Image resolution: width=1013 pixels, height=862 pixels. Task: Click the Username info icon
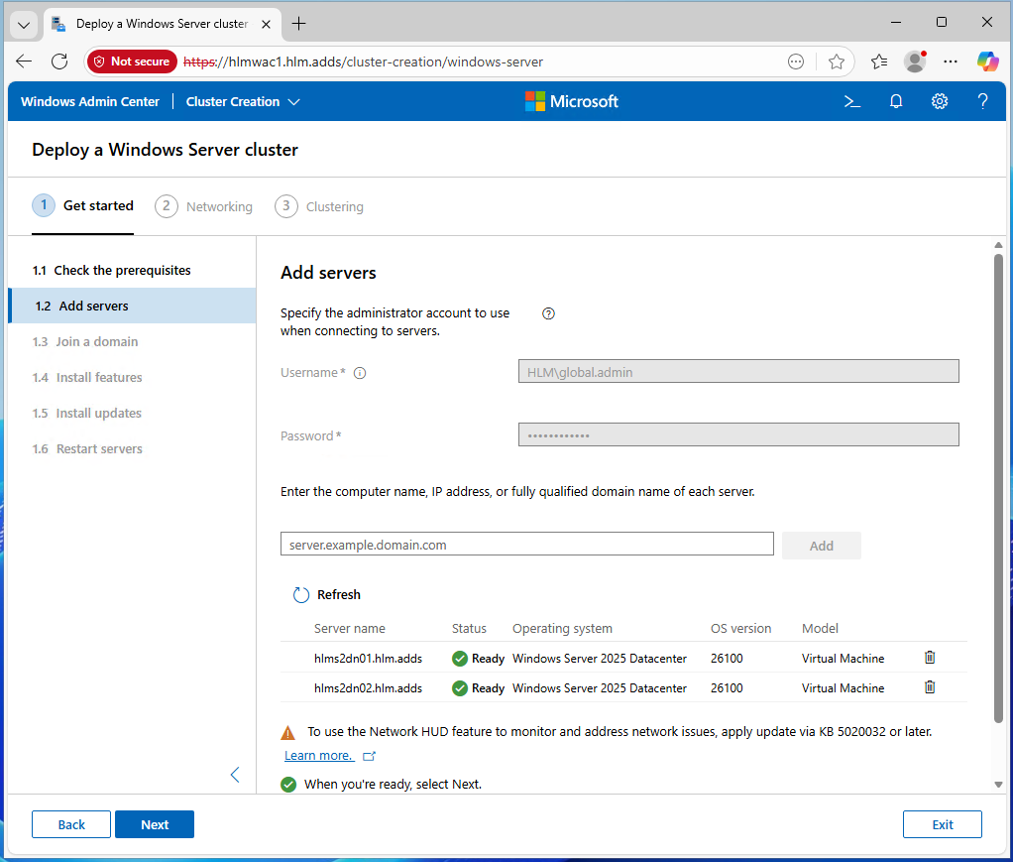coord(360,373)
